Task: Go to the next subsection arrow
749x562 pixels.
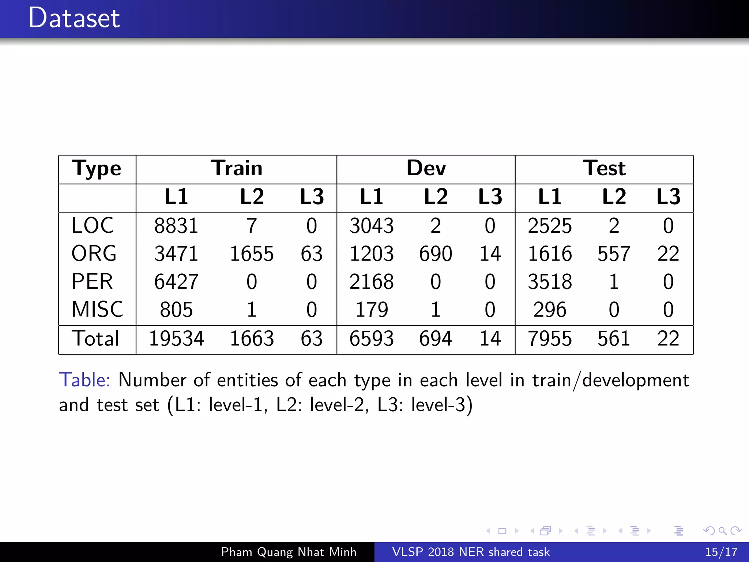Action: tap(605, 531)
